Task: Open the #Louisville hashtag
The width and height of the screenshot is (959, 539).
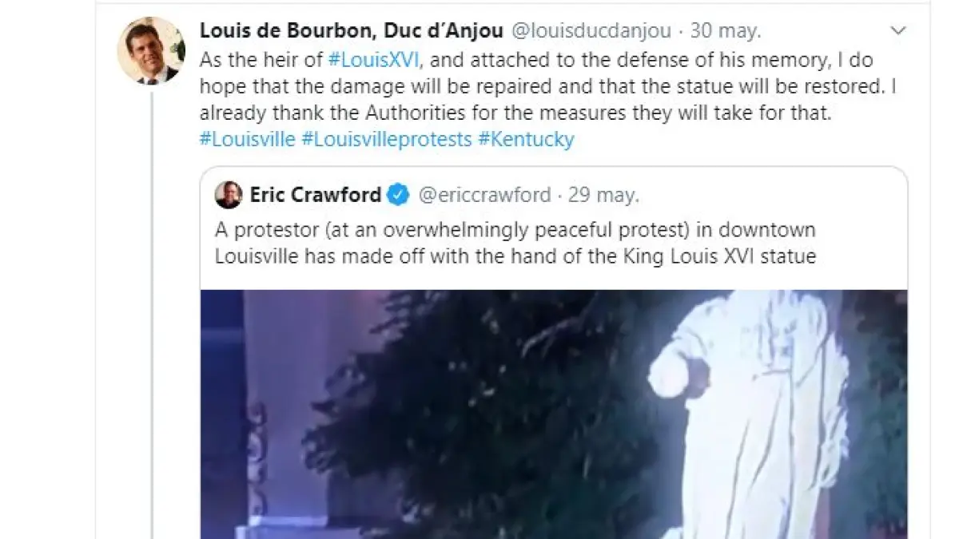Action: coord(247,139)
